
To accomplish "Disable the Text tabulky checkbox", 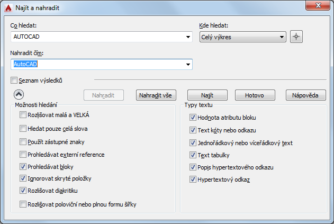I will [193, 155].
